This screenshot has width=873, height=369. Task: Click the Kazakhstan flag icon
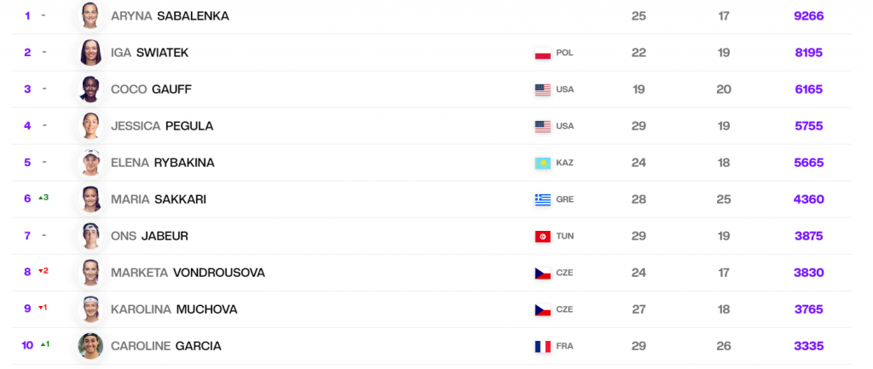click(x=542, y=163)
